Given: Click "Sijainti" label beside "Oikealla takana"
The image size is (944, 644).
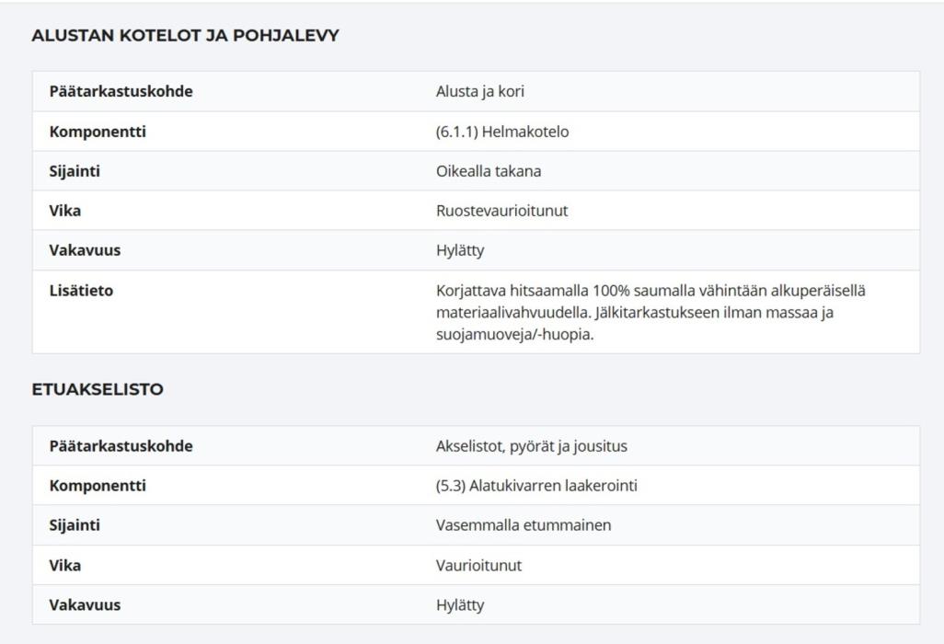Looking at the screenshot, I should (x=75, y=171).
